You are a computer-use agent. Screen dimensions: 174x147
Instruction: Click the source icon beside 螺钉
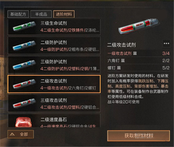119,68
